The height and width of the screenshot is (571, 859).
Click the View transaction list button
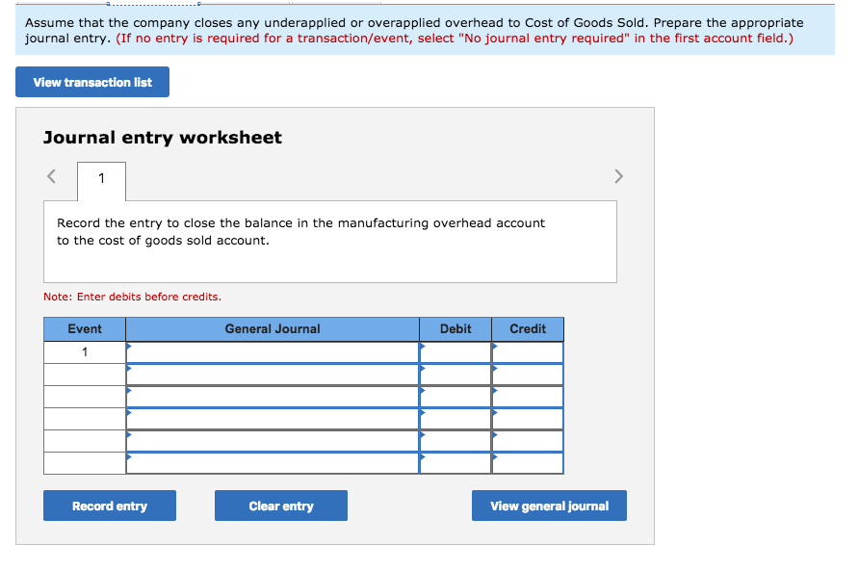tap(91, 82)
